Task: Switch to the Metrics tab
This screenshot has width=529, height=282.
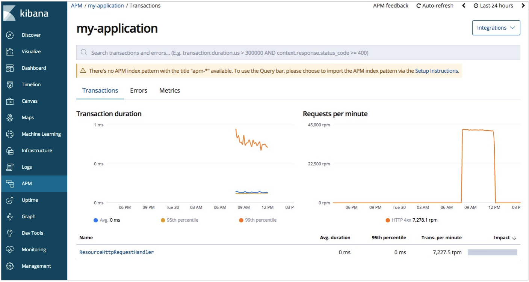Action: [x=169, y=90]
